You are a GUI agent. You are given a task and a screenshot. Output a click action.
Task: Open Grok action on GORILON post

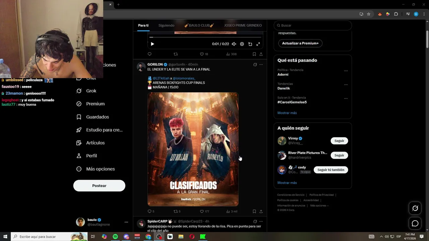point(255,65)
